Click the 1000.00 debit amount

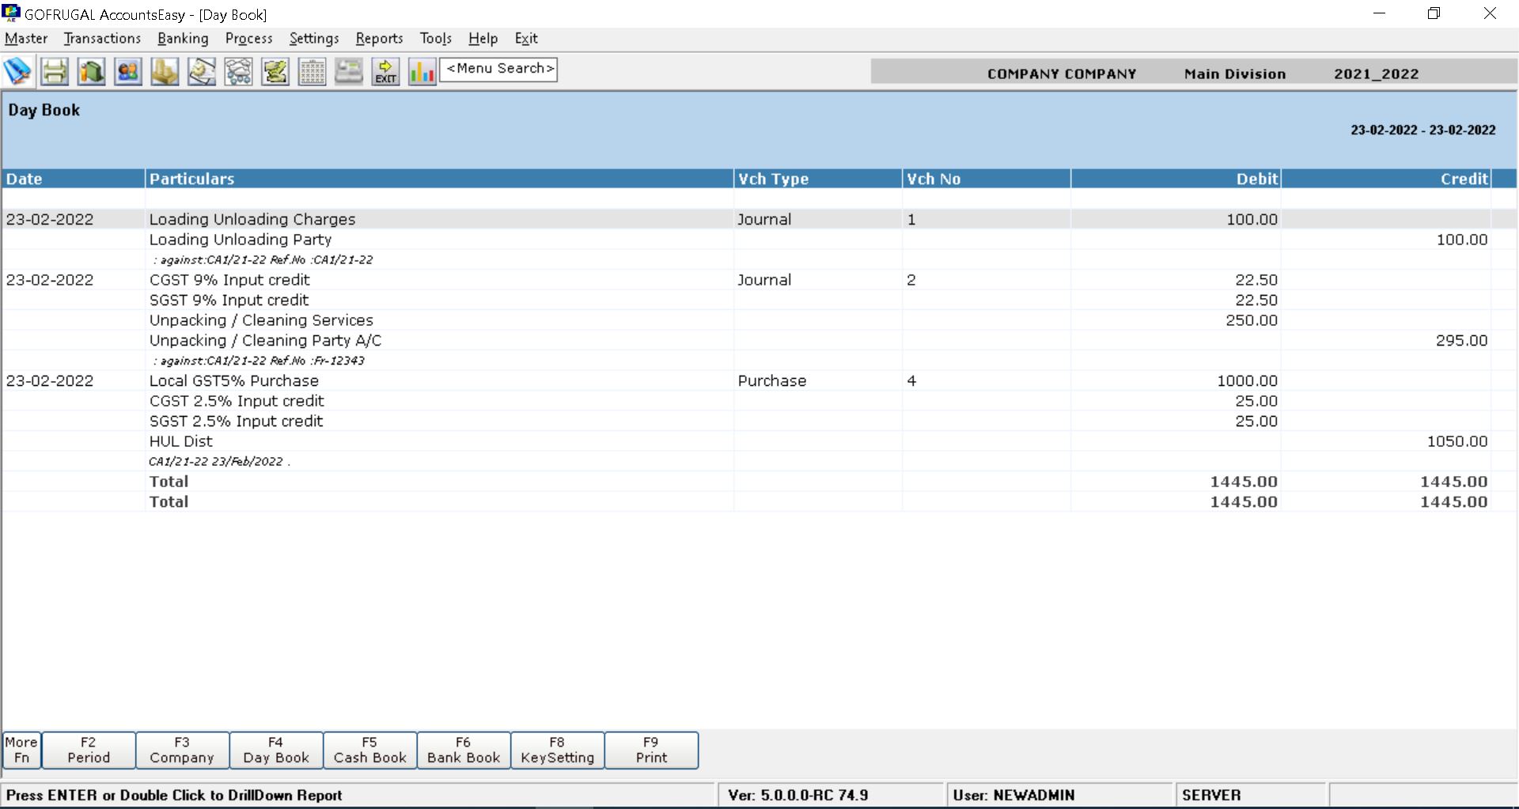(1247, 381)
